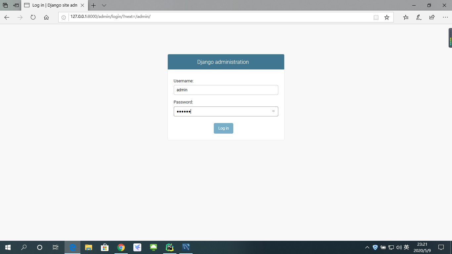This screenshot has width=452, height=254.
Task: Open the taskbar clock showing 23:21
Action: [422, 247]
